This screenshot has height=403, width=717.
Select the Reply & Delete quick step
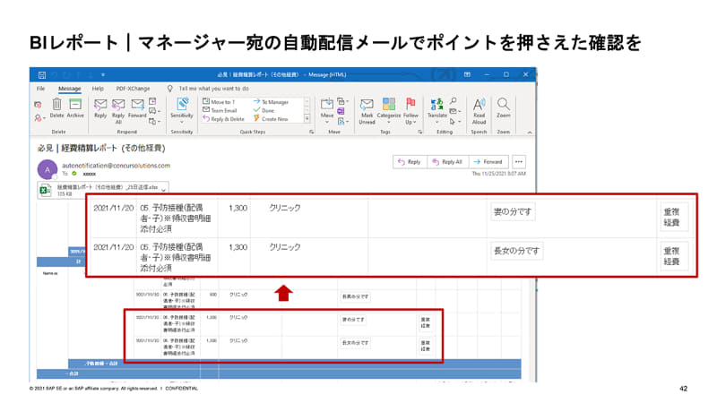pyautogui.click(x=223, y=119)
